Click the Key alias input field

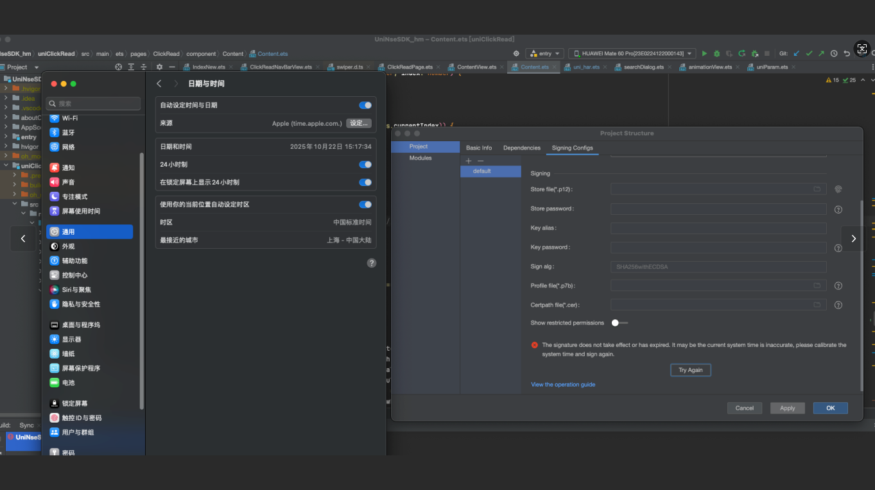718,228
